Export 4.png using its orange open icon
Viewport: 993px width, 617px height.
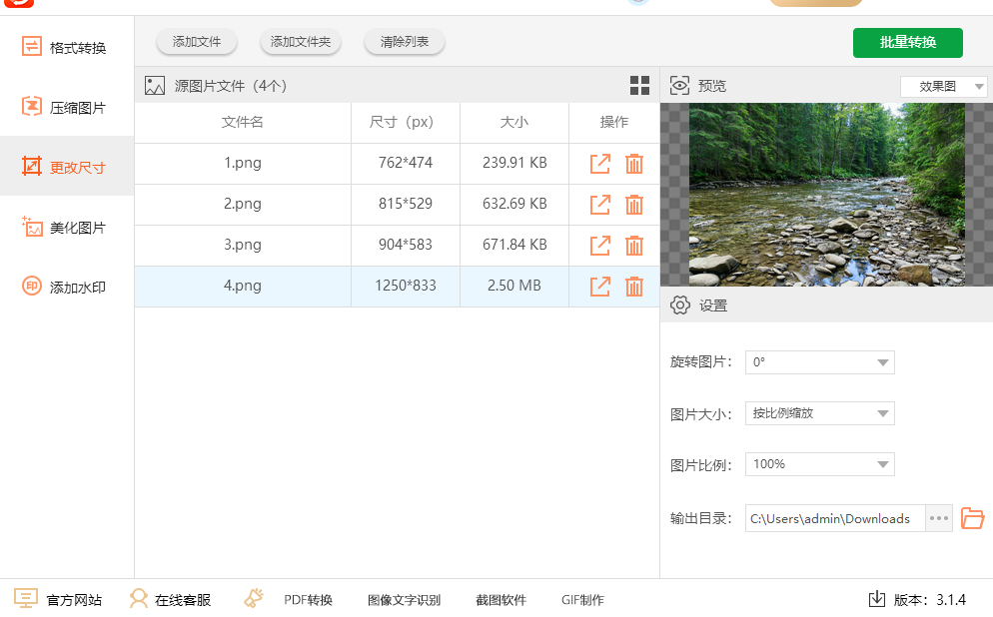coord(599,286)
